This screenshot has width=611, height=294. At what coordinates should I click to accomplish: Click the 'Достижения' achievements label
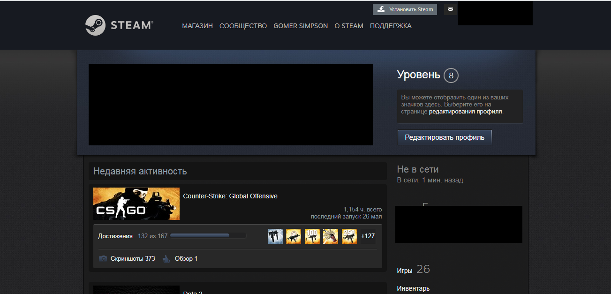tap(115, 236)
